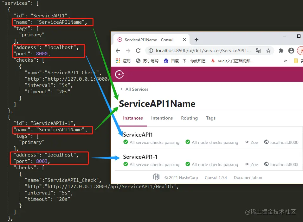303x222 pixels.
Task: Bookmark this page with the star icon
Action: pyautogui.click(x=268, y=51)
